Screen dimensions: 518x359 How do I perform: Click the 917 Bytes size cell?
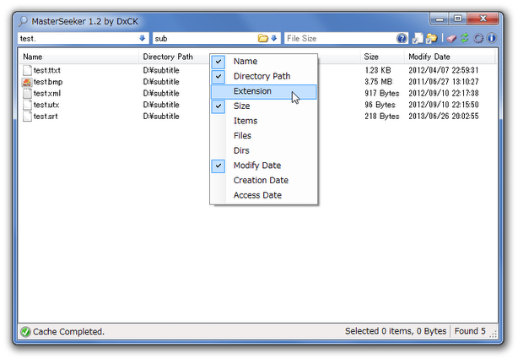pos(382,93)
